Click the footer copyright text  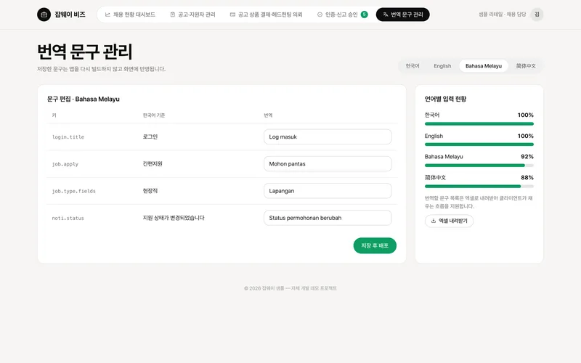click(290, 288)
